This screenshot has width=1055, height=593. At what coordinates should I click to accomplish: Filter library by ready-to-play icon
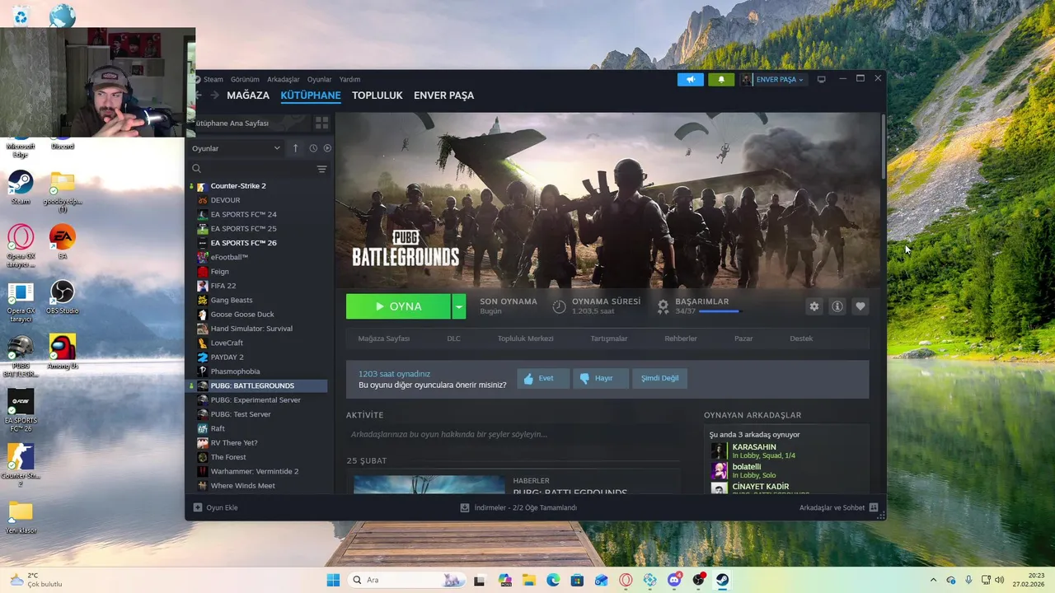point(327,148)
